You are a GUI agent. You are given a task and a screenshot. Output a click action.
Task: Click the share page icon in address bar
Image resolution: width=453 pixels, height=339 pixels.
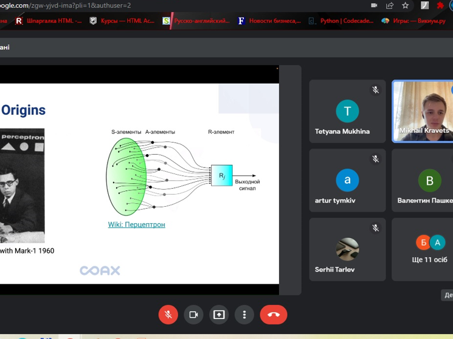point(390,5)
